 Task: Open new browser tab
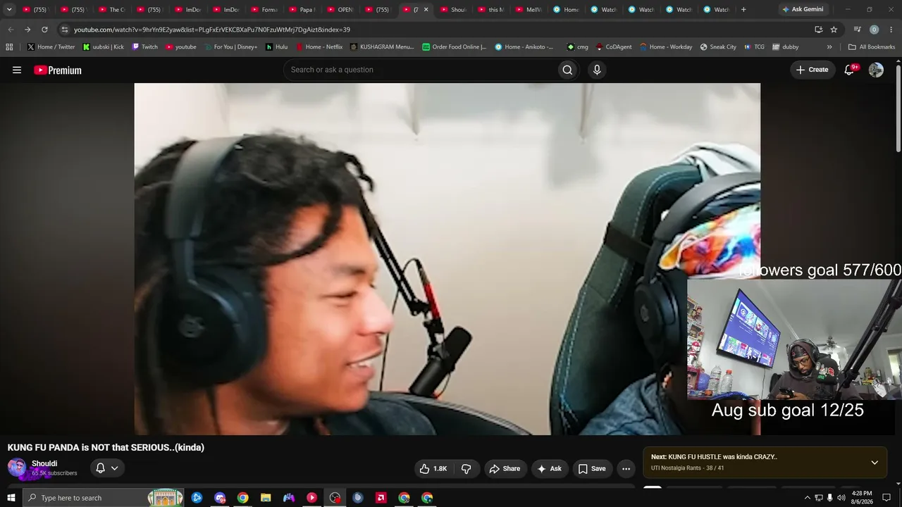point(743,10)
